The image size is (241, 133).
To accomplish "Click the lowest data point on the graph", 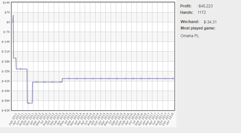I will 29,103.
